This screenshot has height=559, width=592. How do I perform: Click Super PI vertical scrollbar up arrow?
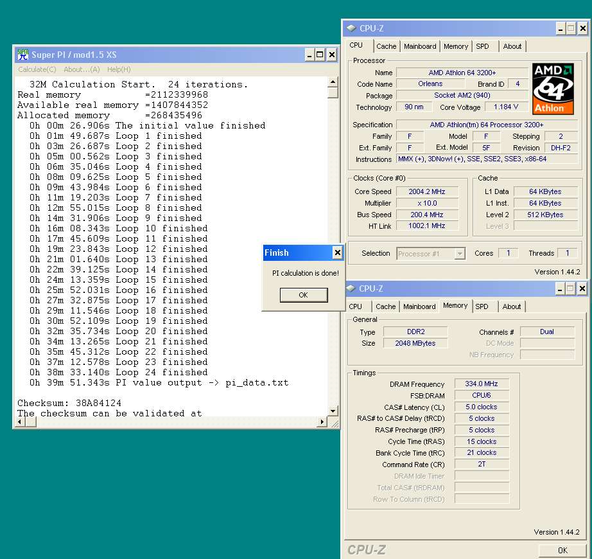(333, 82)
